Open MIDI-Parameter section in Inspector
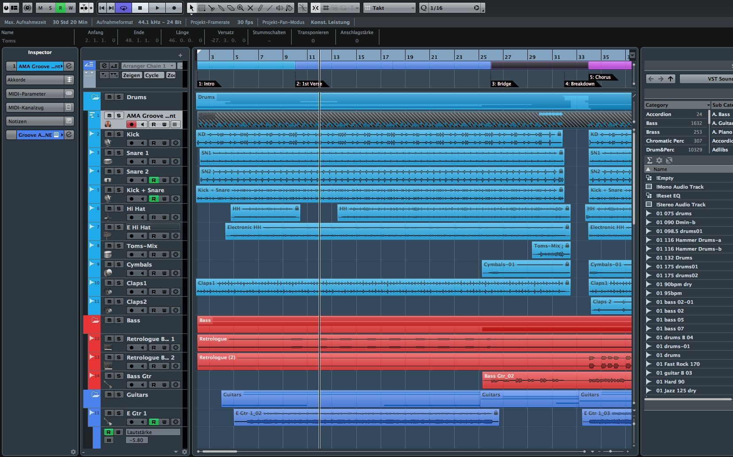The width and height of the screenshot is (733, 457). (40, 94)
